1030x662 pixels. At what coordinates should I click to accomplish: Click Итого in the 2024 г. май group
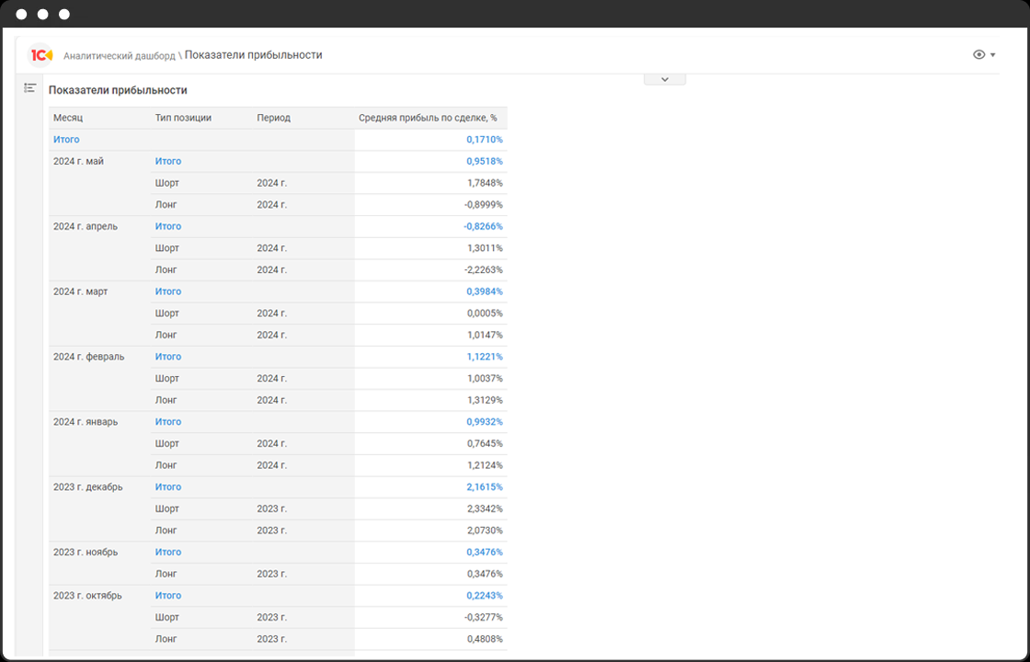pyautogui.click(x=168, y=161)
